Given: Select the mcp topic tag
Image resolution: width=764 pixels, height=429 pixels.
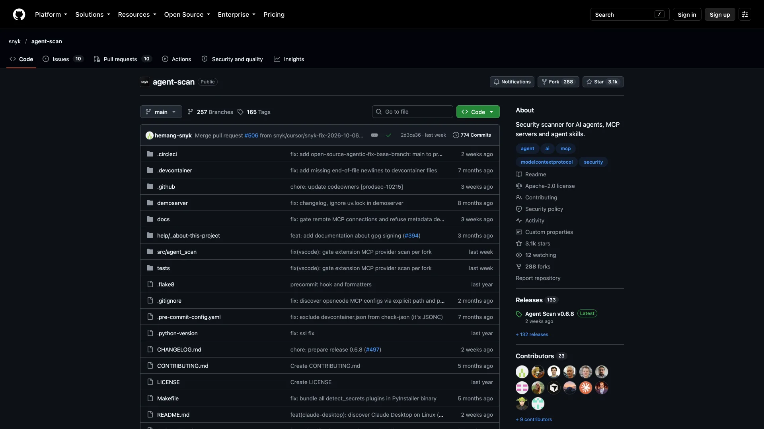Looking at the screenshot, I should (x=565, y=149).
